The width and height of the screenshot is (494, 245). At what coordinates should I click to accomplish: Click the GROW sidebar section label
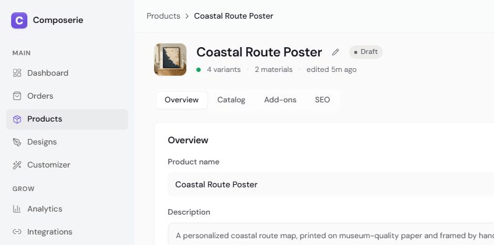click(24, 189)
